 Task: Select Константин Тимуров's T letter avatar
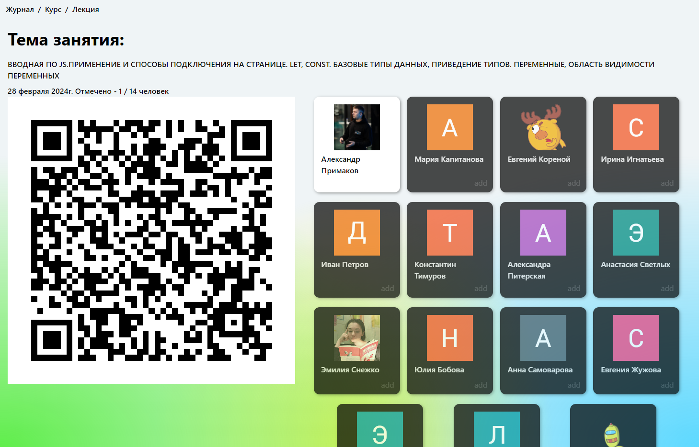[449, 233]
